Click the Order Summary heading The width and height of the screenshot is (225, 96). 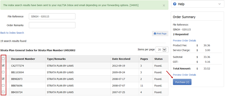(184, 17)
